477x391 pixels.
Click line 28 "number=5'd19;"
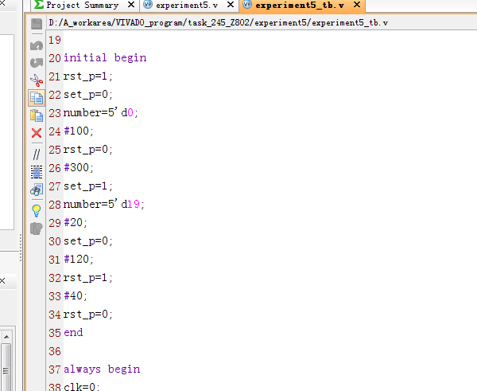click(103, 204)
